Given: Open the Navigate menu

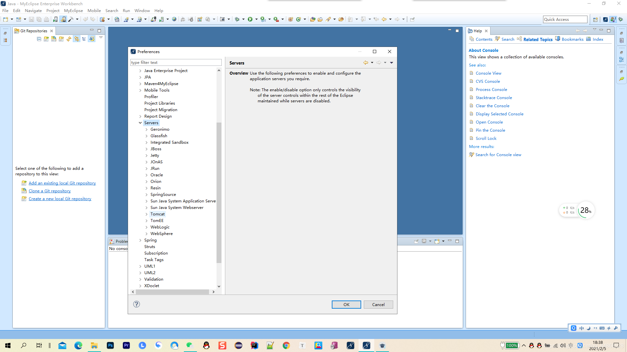Looking at the screenshot, I should 33,10.
